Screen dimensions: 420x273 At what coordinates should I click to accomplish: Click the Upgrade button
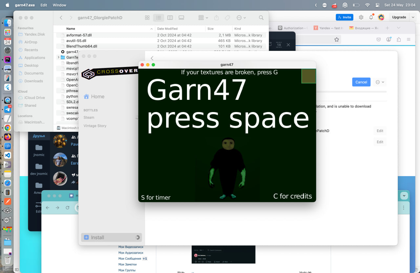(399, 17)
